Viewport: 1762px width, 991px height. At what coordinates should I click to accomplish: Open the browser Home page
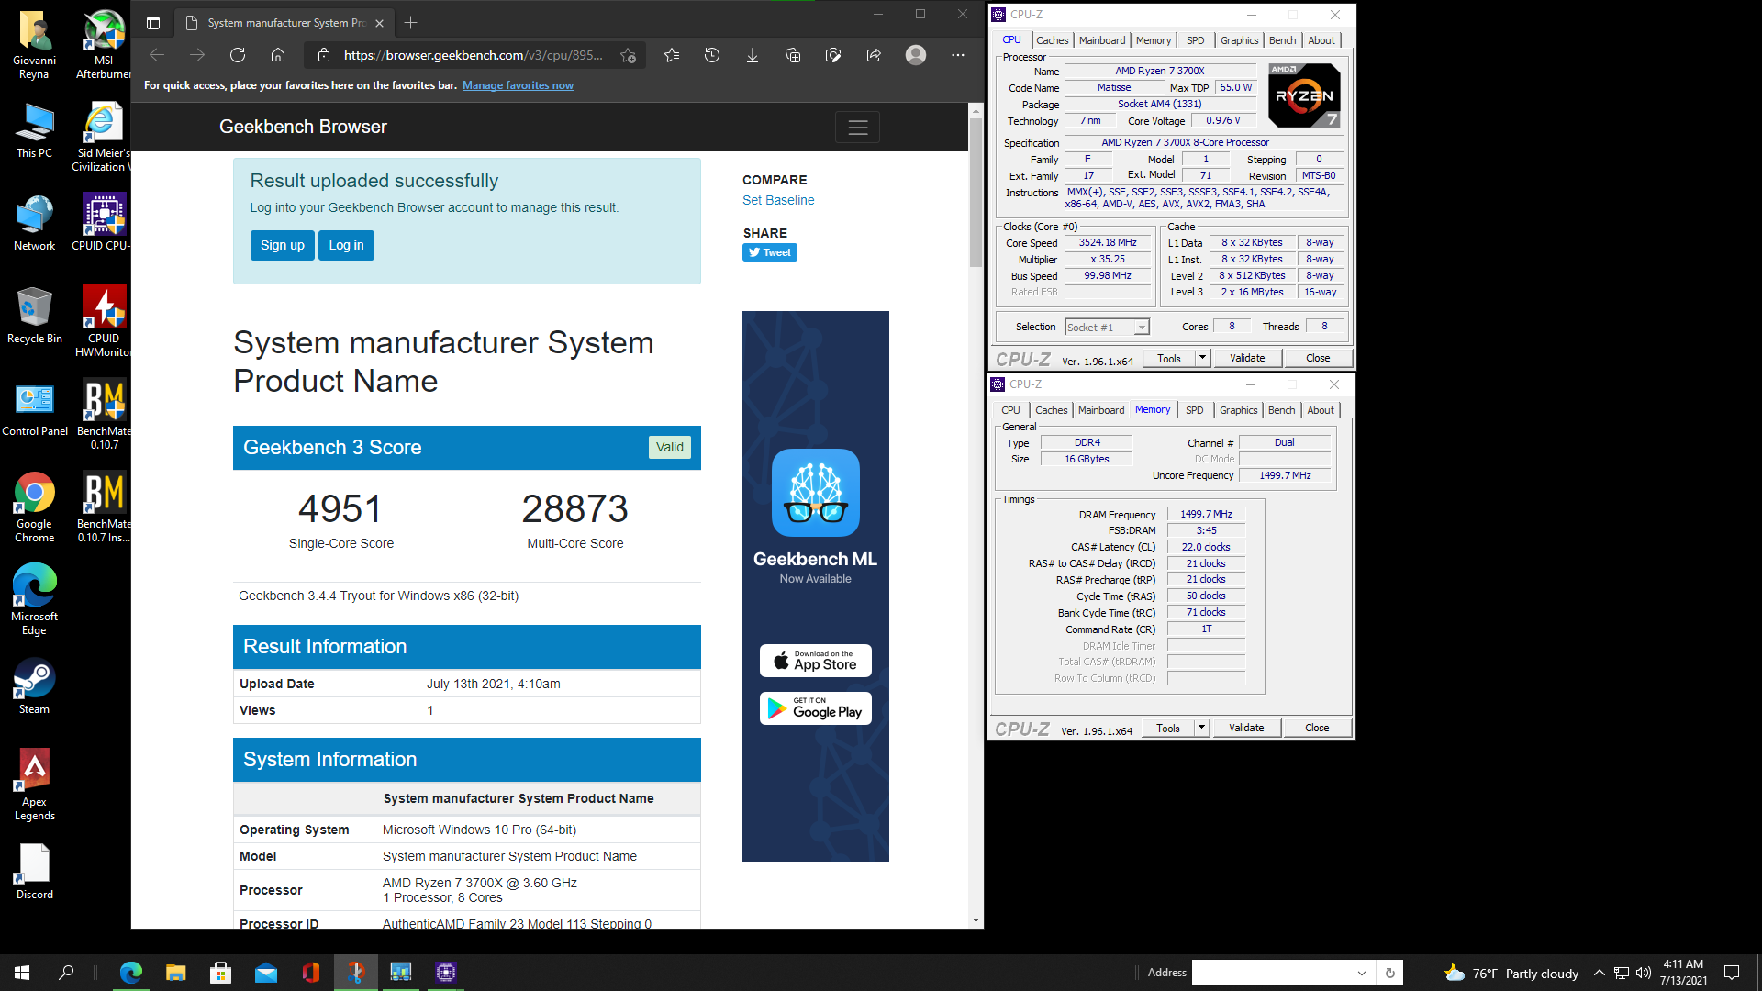pyautogui.click(x=278, y=55)
